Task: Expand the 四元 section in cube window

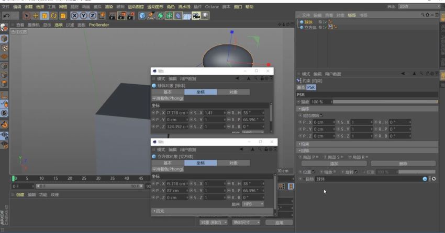Action: point(212,211)
